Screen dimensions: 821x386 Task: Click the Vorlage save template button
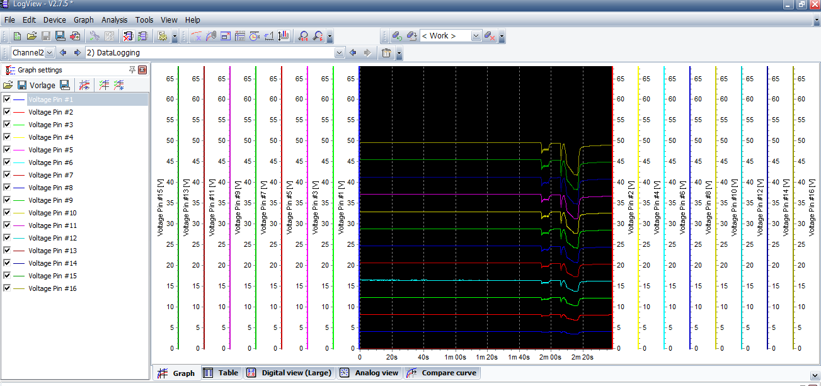[37, 85]
